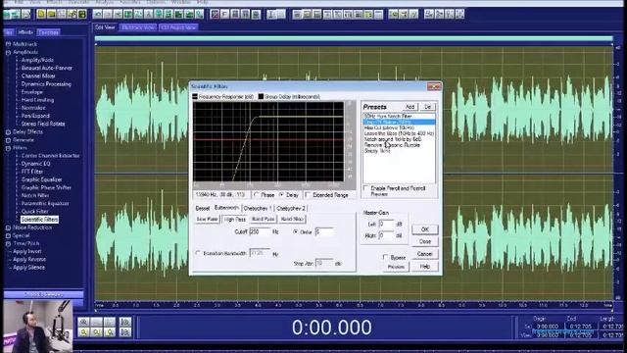Open the Favorites panel tab

point(48,32)
